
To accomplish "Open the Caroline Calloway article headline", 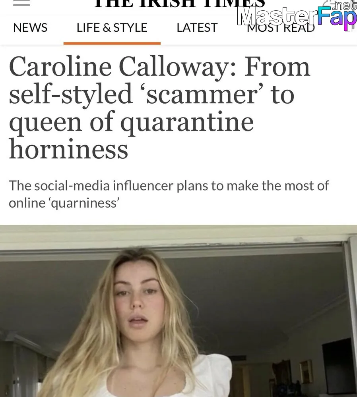I will (160, 108).
